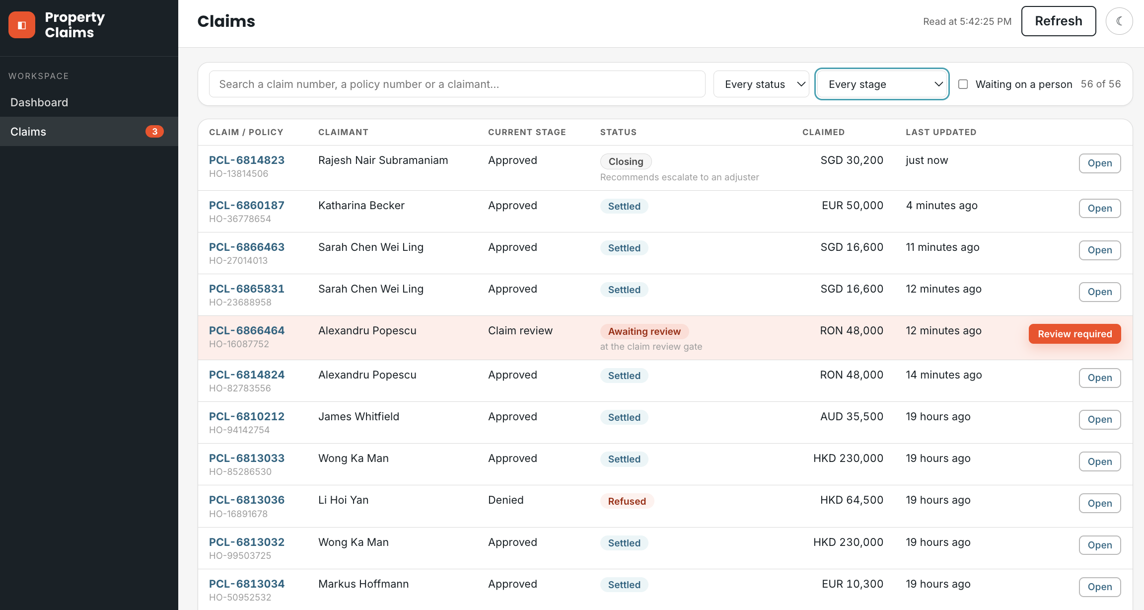Image resolution: width=1144 pixels, height=610 pixels.
Task: Click 'Recommends escalate to an adjuster' note
Action: coord(679,177)
